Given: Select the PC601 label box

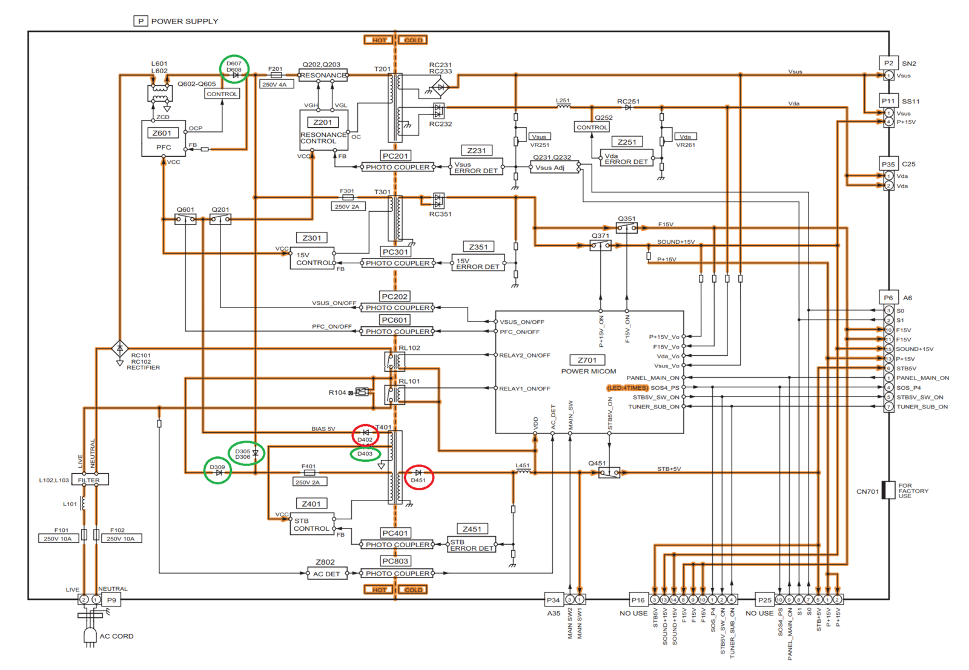Looking at the screenshot, I should coord(395,320).
